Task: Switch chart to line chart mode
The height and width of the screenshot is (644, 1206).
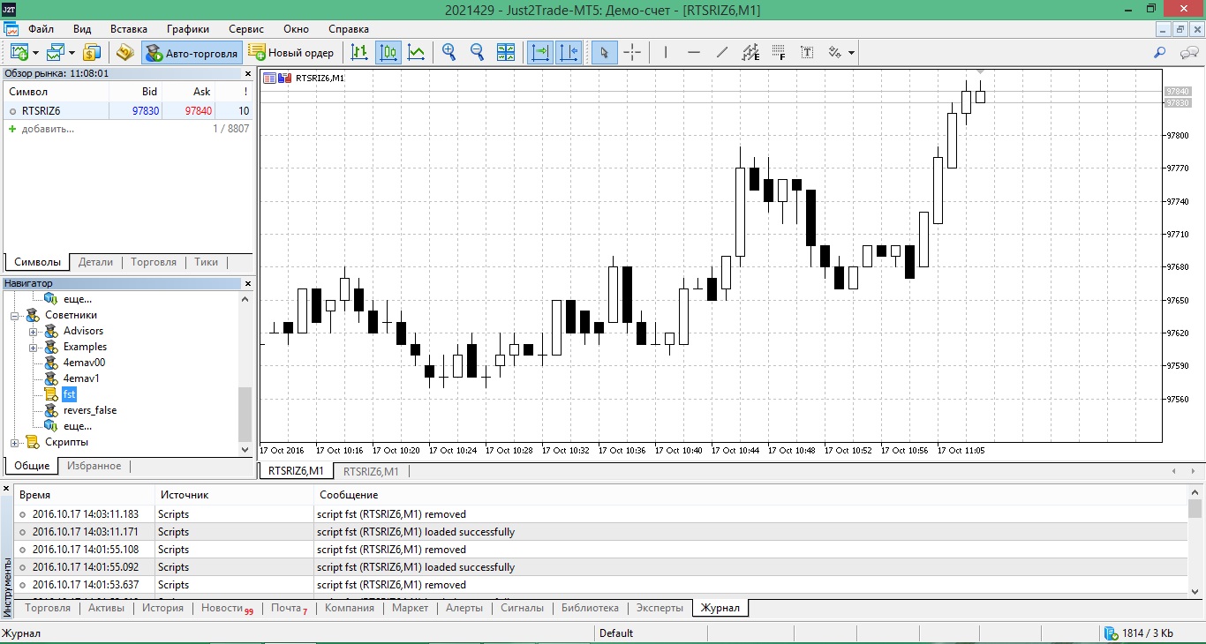Action: [417, 52]
